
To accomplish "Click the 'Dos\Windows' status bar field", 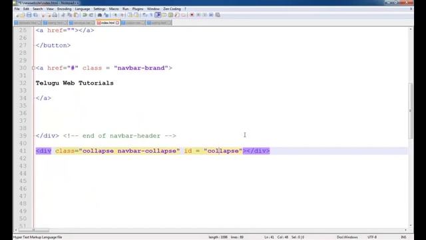I will pos(347,237).
